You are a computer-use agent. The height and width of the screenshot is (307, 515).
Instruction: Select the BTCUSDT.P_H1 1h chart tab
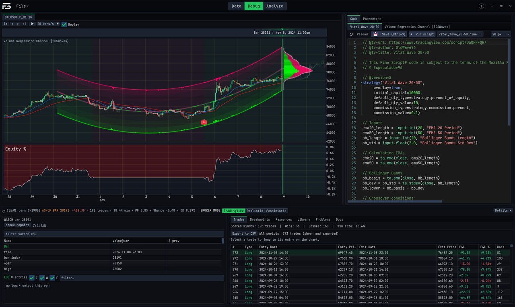pos(18,17)
